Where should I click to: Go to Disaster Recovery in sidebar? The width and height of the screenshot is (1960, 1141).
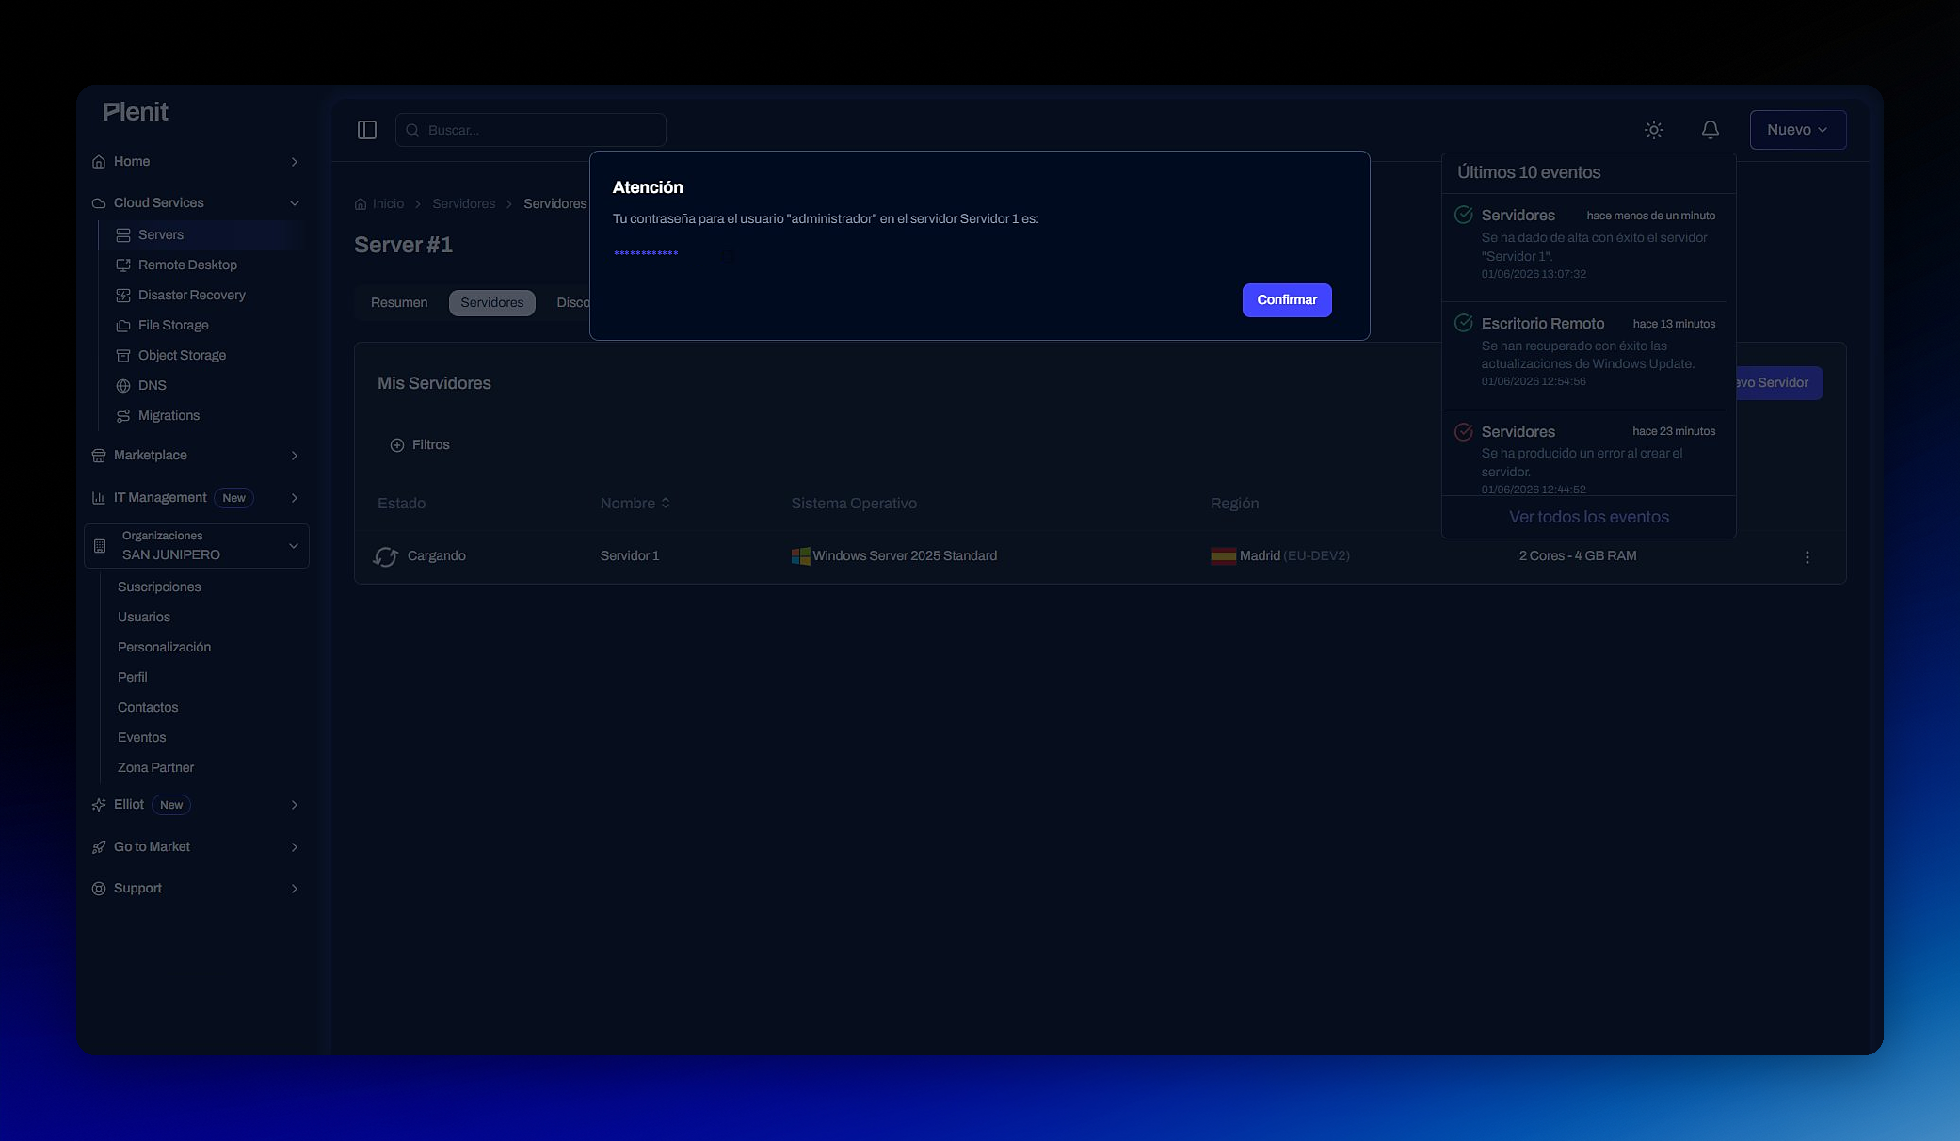coord(191,295)
